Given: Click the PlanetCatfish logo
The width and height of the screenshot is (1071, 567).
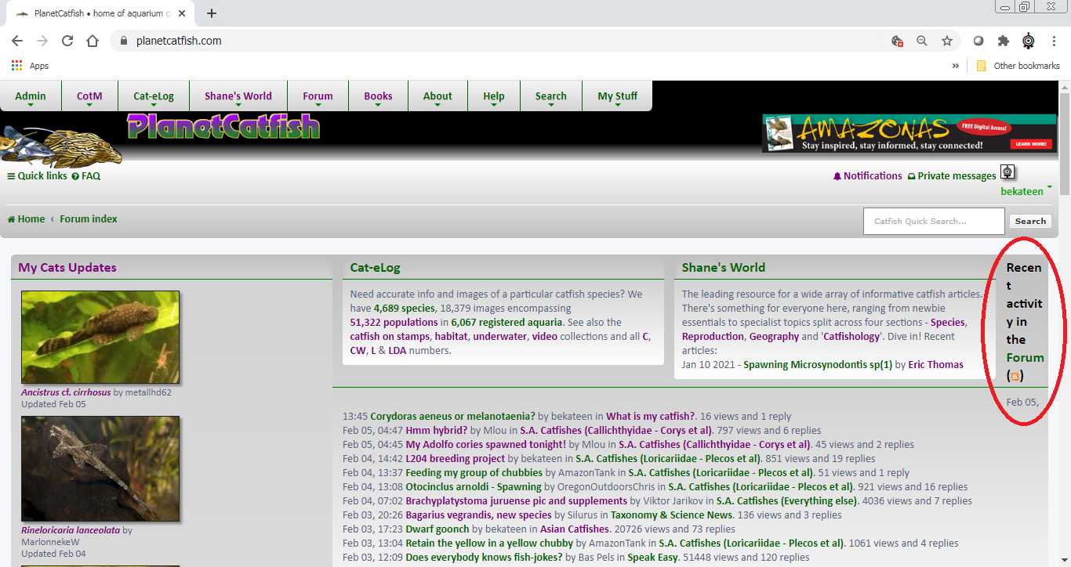Looking at the screenshot, I should (x=223, y=126).
